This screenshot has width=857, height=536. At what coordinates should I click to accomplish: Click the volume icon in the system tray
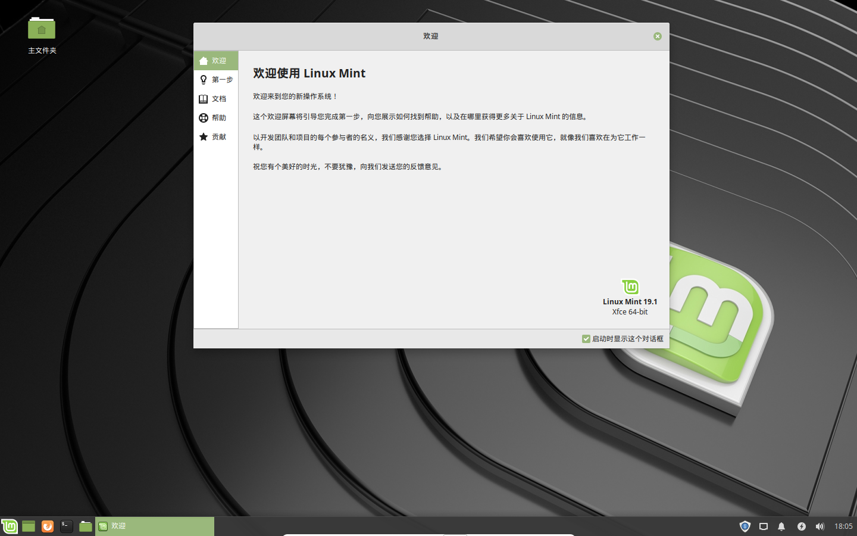point(820,526)
